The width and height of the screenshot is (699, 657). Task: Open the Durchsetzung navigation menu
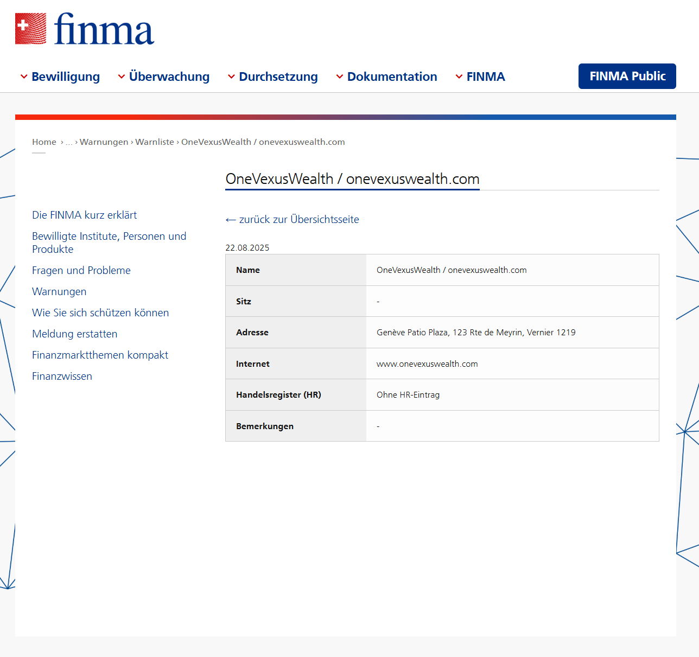[278, 76]
